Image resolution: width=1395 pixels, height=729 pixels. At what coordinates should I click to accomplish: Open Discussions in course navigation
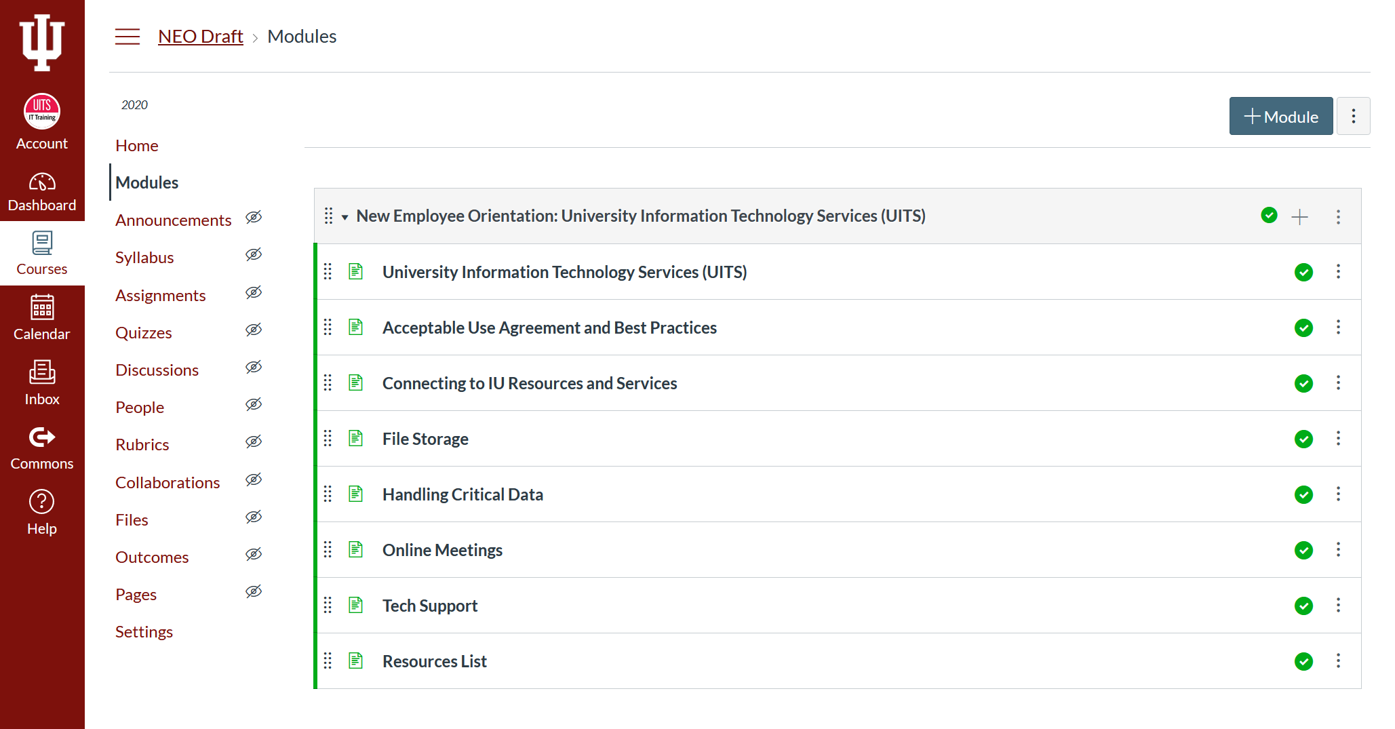pyautogui.click(x=157, y=370)
